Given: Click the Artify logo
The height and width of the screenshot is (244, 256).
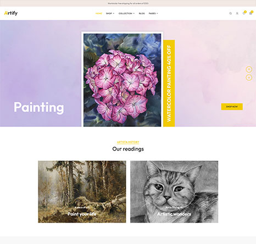Looking at the screenshot, I should click(x=11, y=13).
